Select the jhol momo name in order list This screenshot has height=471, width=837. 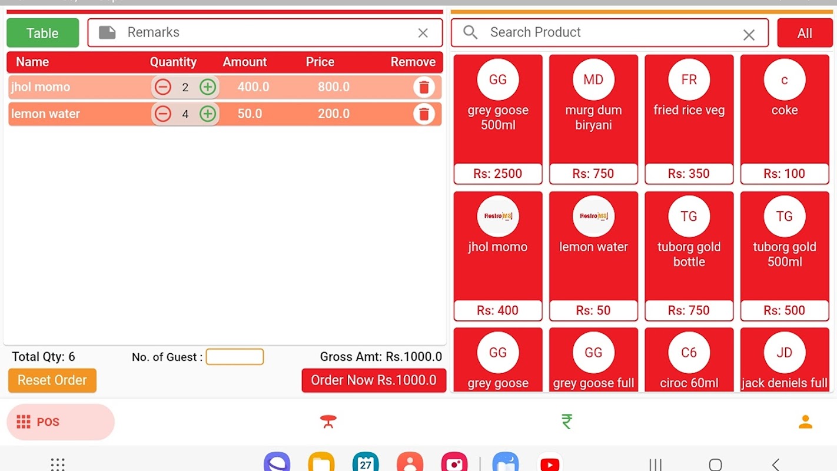(x=41, y=87)
